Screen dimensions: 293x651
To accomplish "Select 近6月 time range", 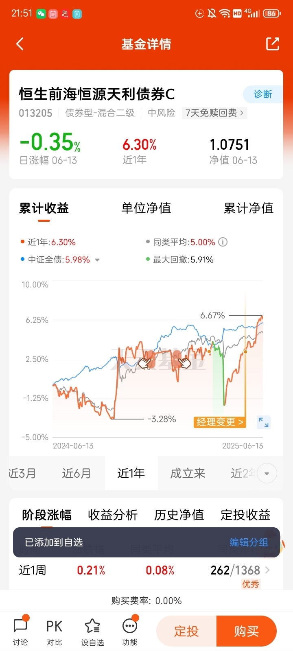I will point(76,473).
